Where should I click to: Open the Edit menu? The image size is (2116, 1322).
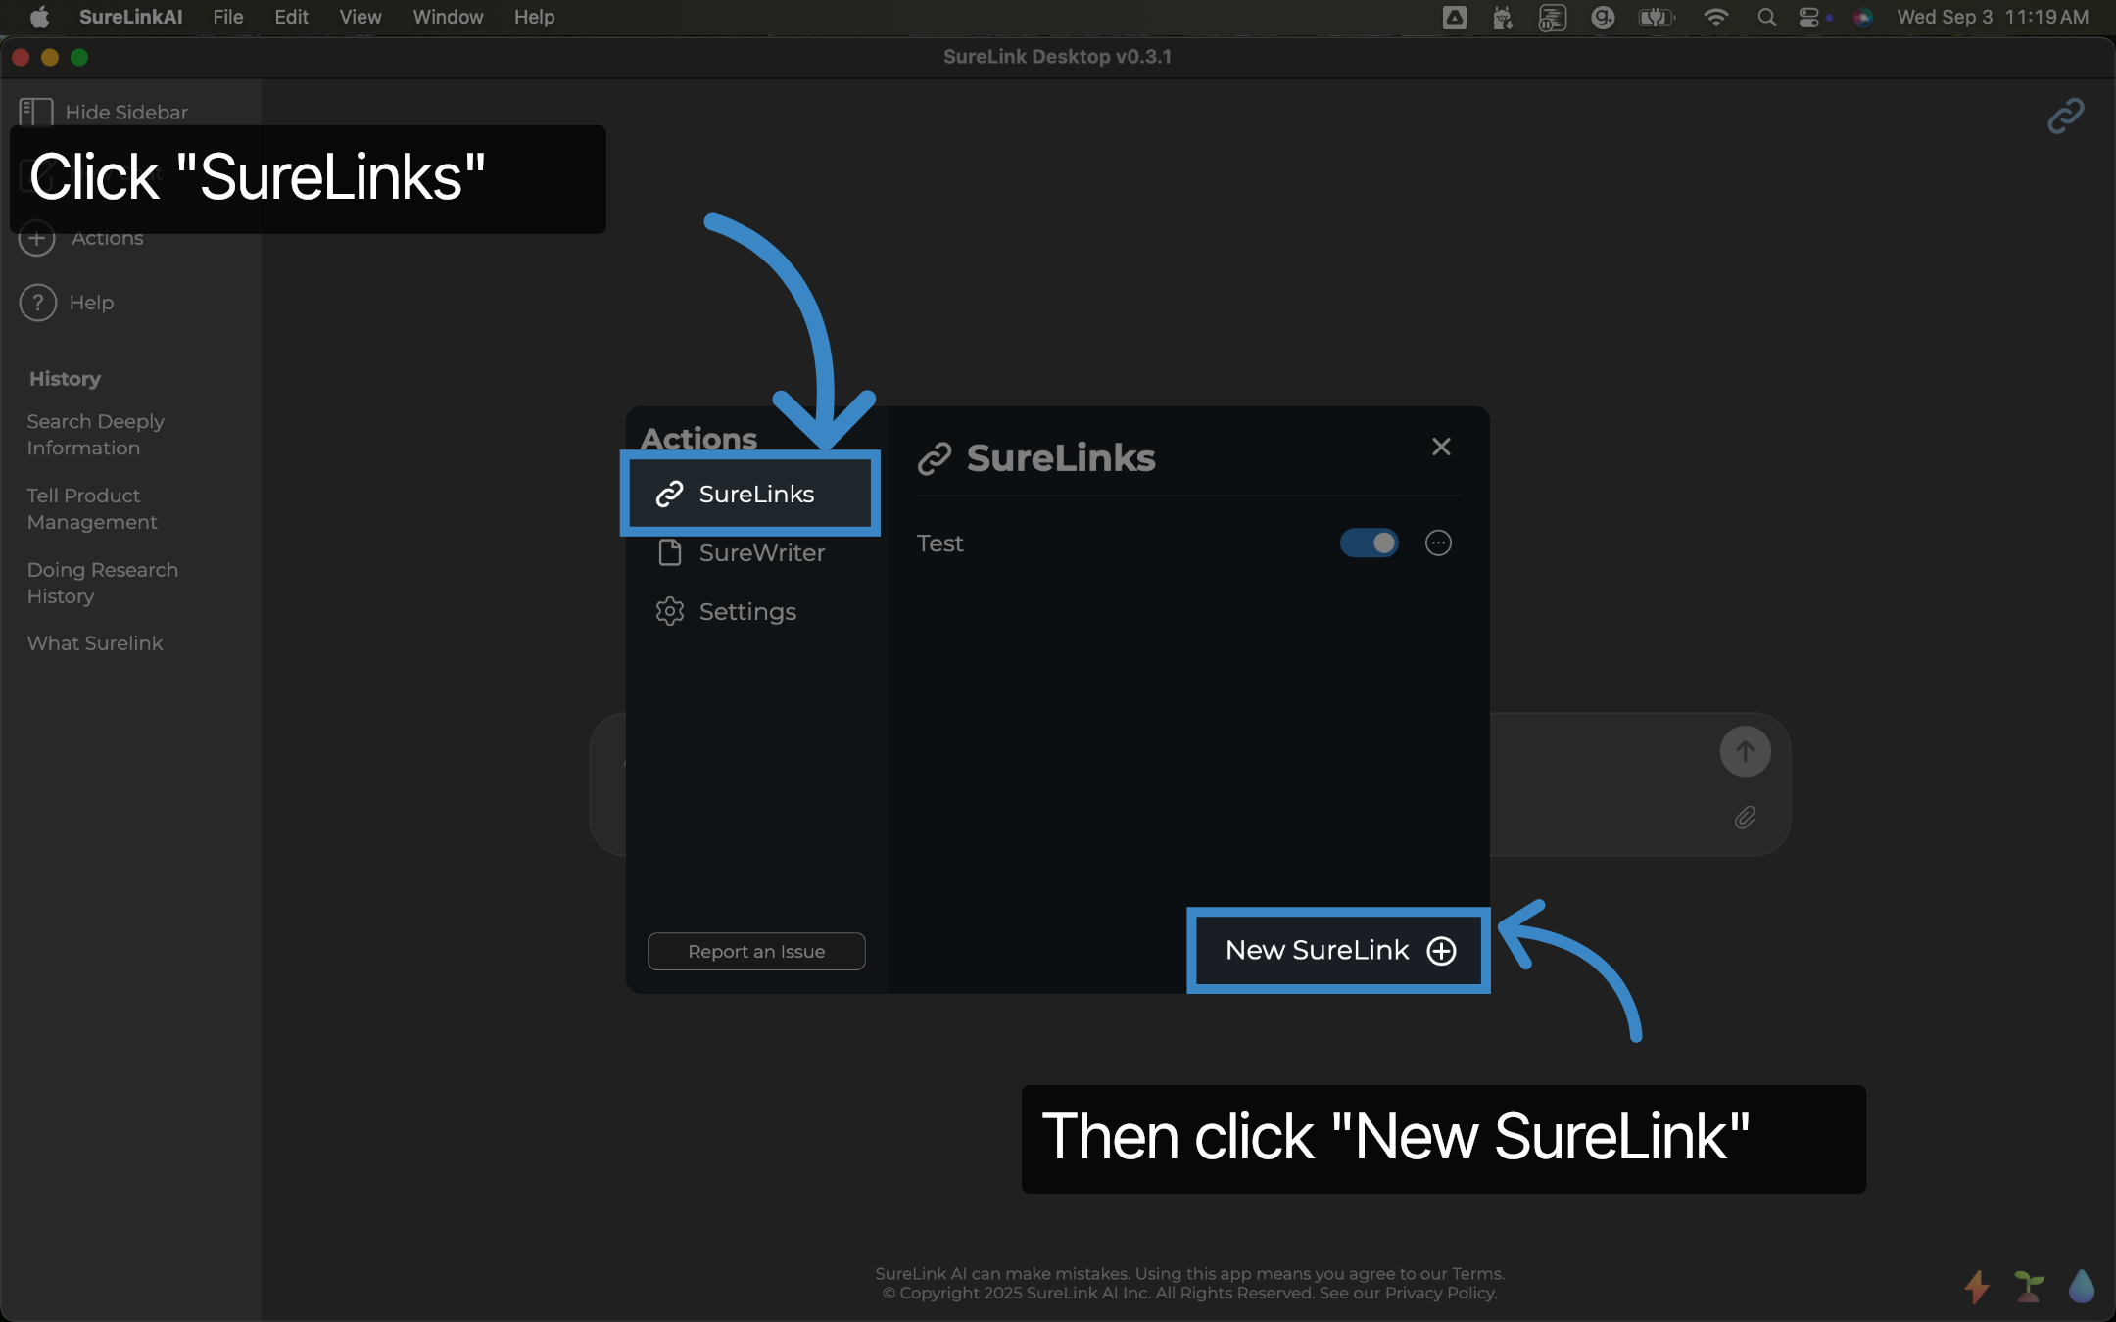[x=291, y=17]
